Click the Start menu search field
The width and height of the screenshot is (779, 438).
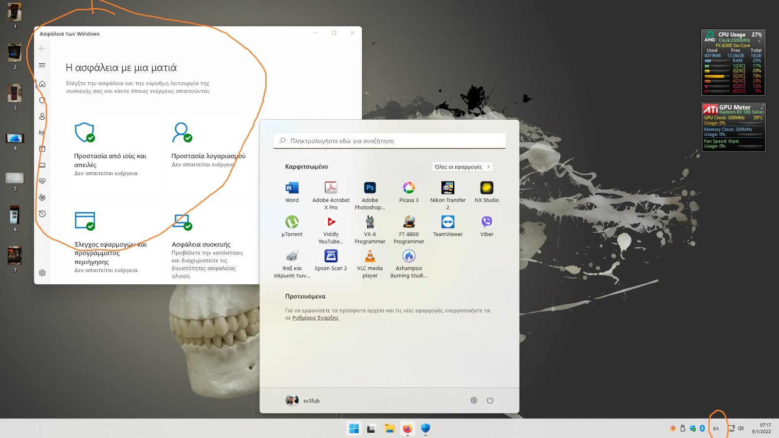click(x=389, y=141)
